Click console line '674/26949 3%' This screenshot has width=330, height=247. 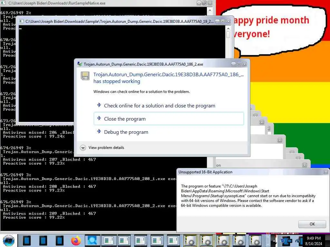pos(16,148)
